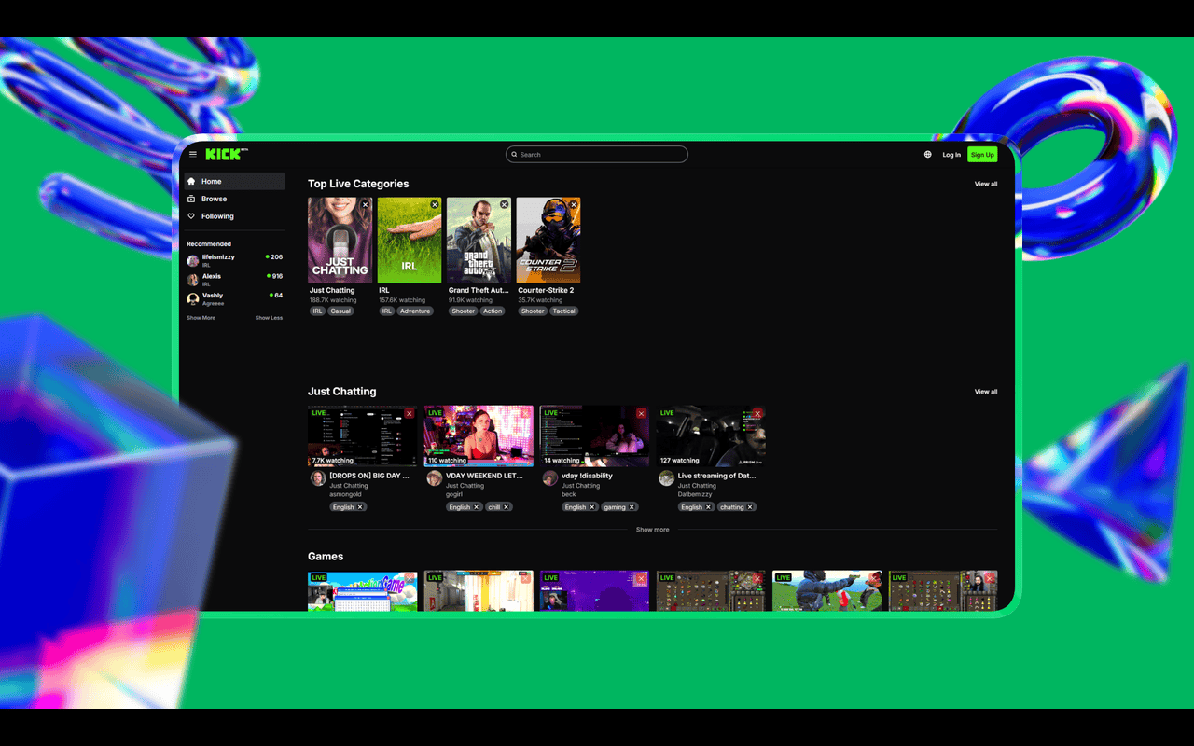
Task: Select Casual tag under Just Chatting category
Action: (x=340, y=311)
